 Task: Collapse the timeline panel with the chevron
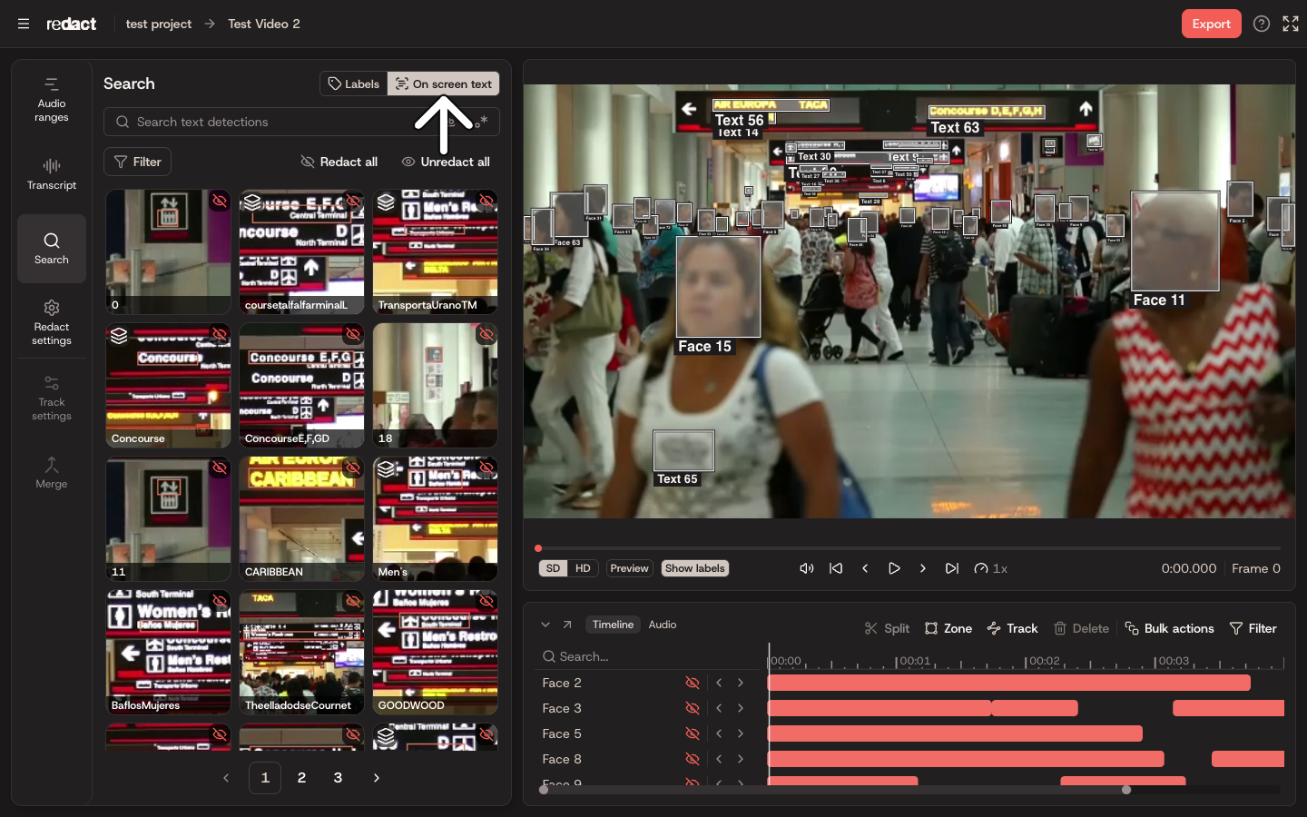(545, 625)
